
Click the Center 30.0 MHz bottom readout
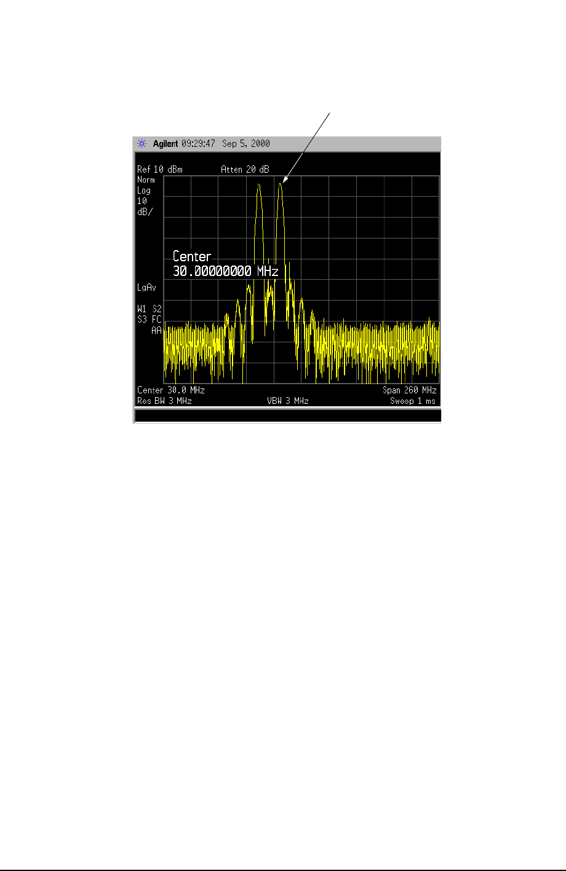click(170, 390)
